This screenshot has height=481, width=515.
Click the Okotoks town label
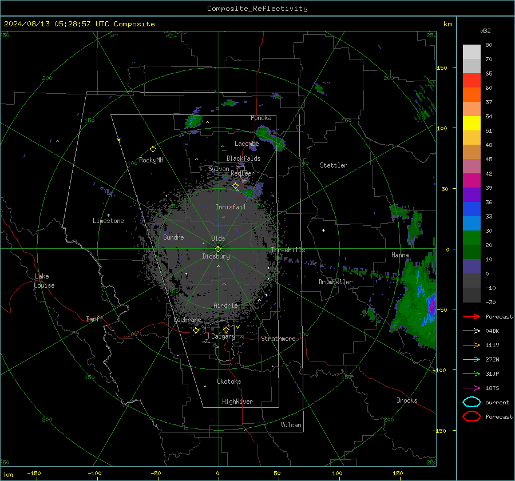(x=229, y=381)
